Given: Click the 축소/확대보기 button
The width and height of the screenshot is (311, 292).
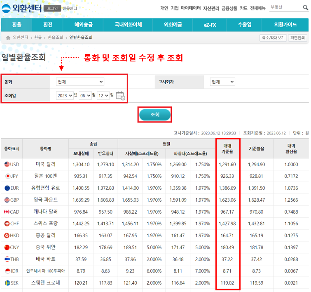Looking at the screenshot, I should click(x=273, y=38).
